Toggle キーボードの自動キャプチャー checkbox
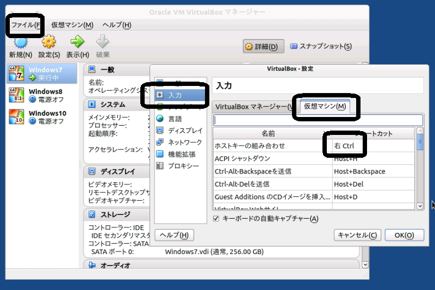This screenshot has width=435, height=290. tap(216, 219)
